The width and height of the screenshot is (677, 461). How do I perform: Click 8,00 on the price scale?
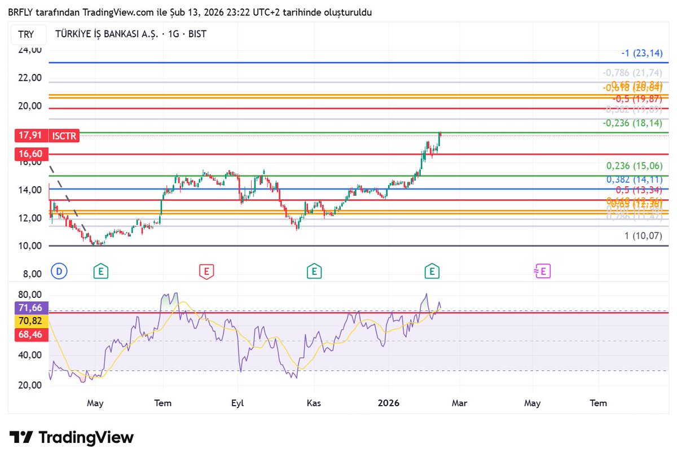pos(32,274)
